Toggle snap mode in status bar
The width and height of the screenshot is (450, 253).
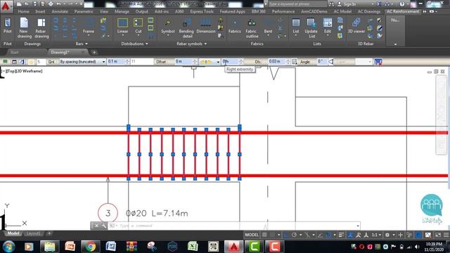(272, 235)
